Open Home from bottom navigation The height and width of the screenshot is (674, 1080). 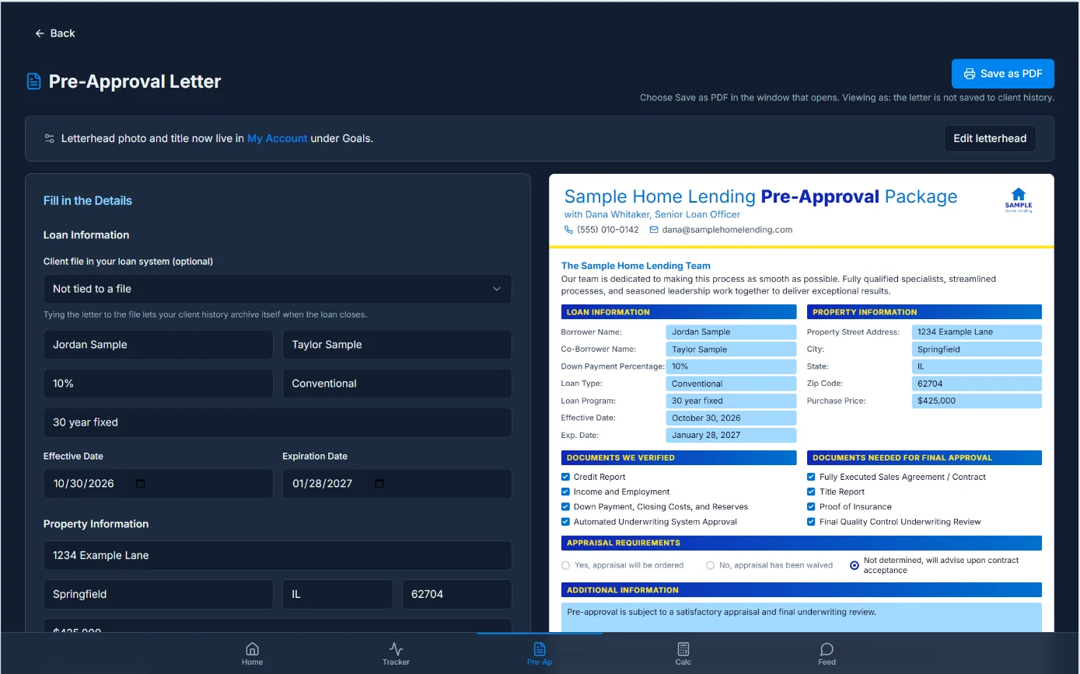click(x=252, y=654)
